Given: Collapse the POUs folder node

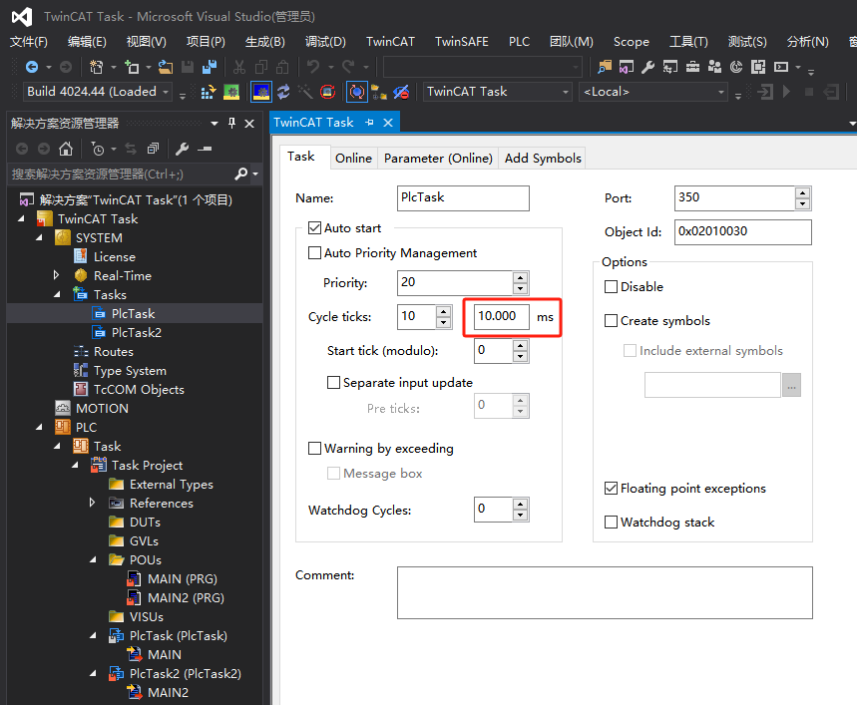Looking at the screenshot, I should [93, 559].
